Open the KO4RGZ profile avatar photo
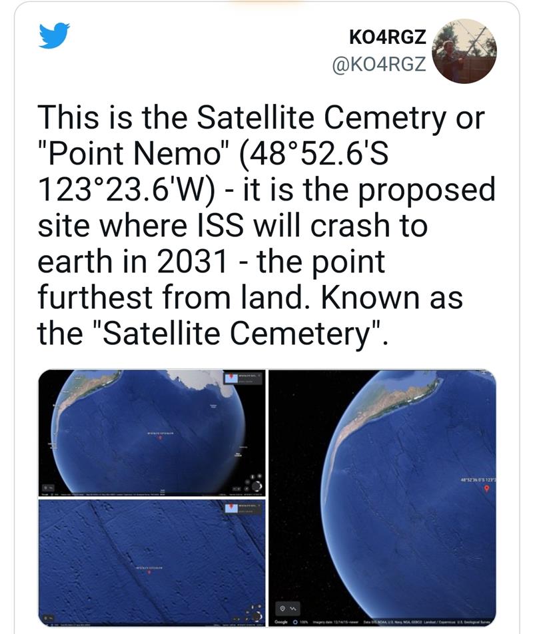Viewport: 533px width, 634px height. [x=464, y=51]
